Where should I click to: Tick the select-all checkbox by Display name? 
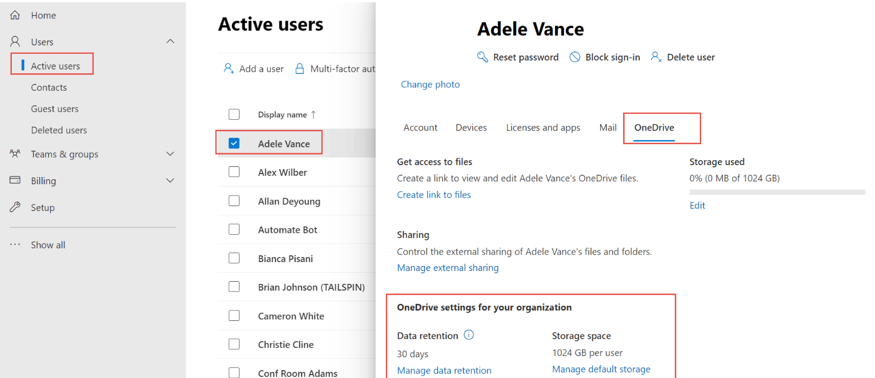coord(234,114)
